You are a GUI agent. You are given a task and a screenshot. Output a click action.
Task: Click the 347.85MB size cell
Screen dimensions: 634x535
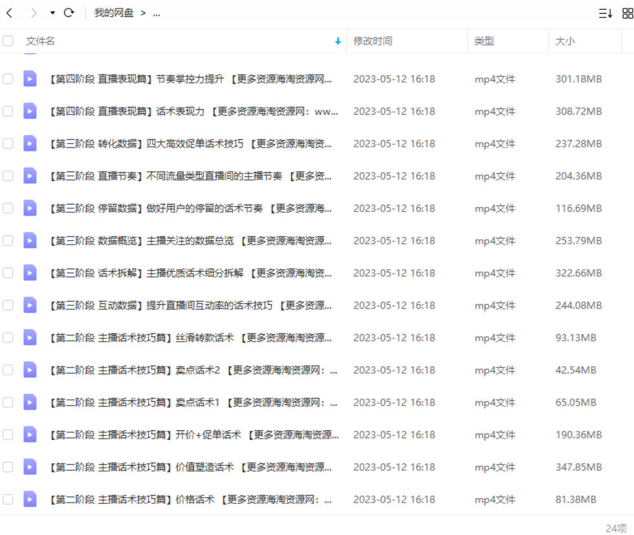[578, 467]
